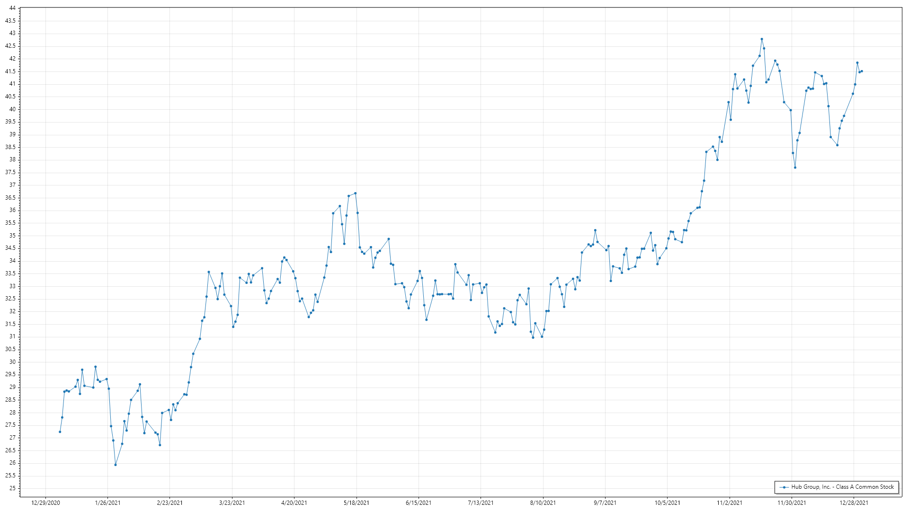Image resolution: width=909 pixels, height=511 pixels.
Task: Click the May peak data point near 36.7
Action: click(x=355, y=193)
